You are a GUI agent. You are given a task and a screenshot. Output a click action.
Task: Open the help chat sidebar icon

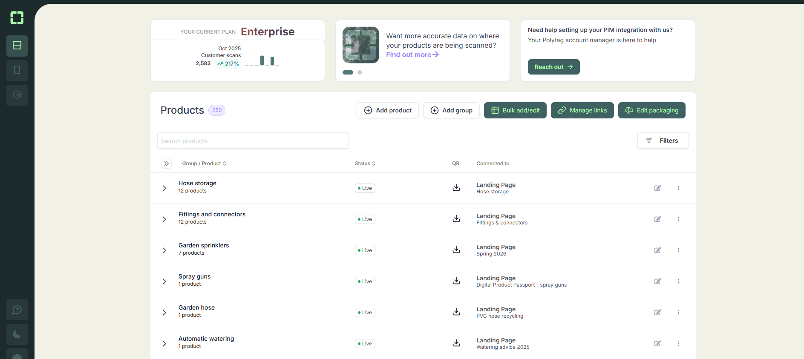[x=17, y=310]
